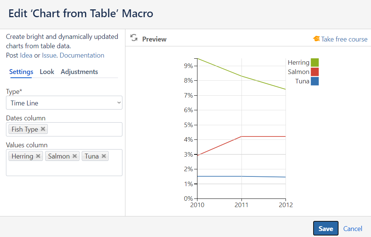Switch to the Settings tab
This screenshot has width=371, height=237.
21,72
